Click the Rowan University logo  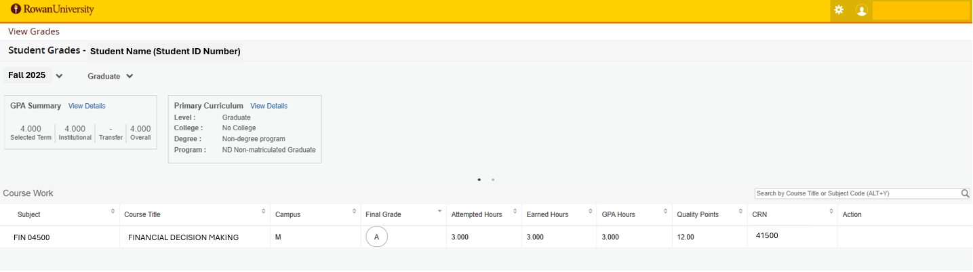tap(52, 9)
